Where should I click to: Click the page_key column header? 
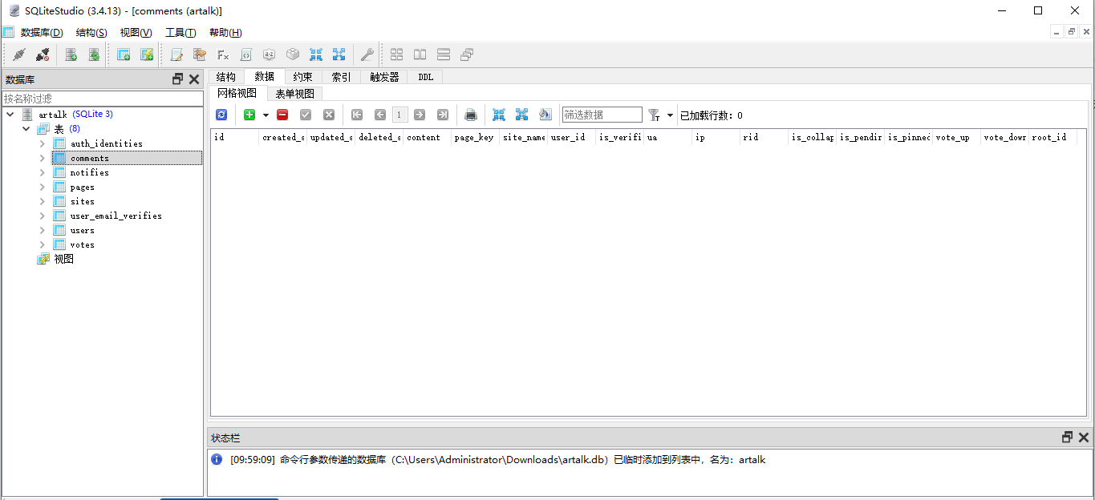click(x=475, y=137)
